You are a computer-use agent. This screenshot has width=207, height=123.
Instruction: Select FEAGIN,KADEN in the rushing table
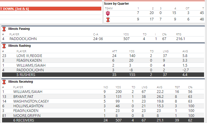tap(27, 60)
